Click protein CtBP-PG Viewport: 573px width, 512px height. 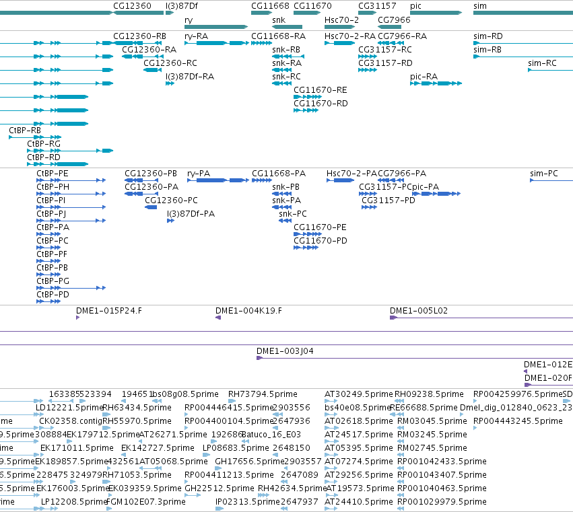click(53, 281)
